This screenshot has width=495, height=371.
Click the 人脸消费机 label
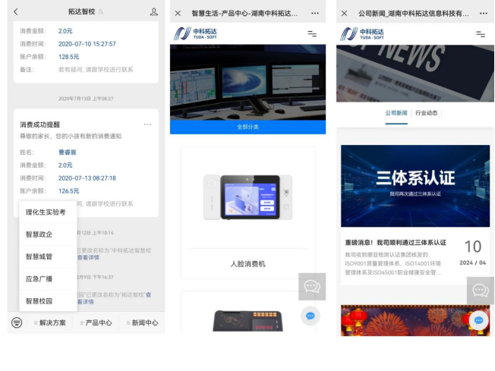click(247, 264)
